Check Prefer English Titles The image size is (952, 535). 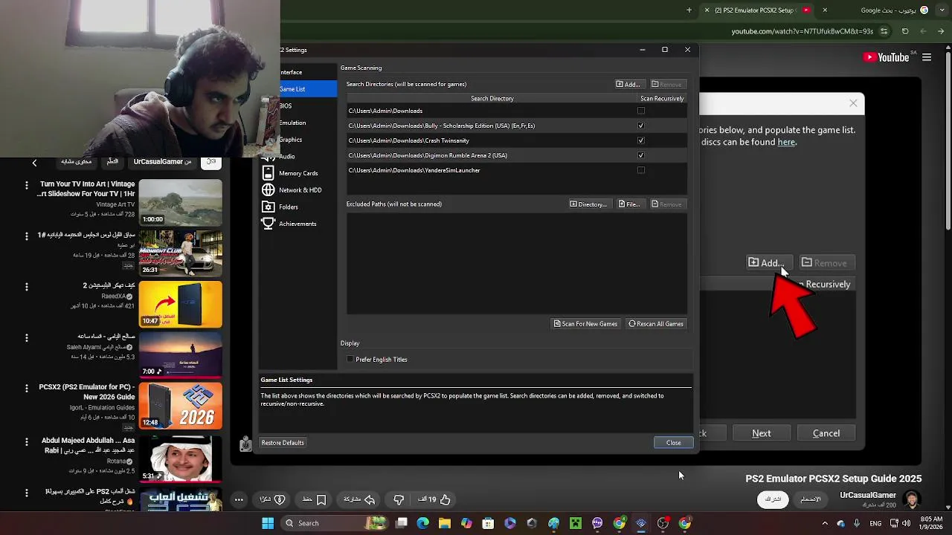pos(350,360)
